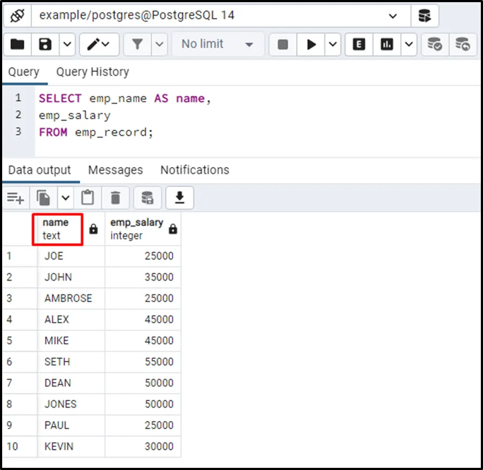483x470 pixels.
Task: Click the Explain Analyze chart icon
Action: pos(387,44)
